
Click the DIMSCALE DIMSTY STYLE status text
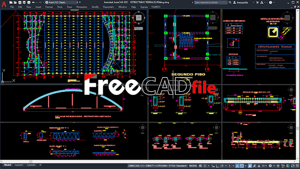tap(157, 166)
